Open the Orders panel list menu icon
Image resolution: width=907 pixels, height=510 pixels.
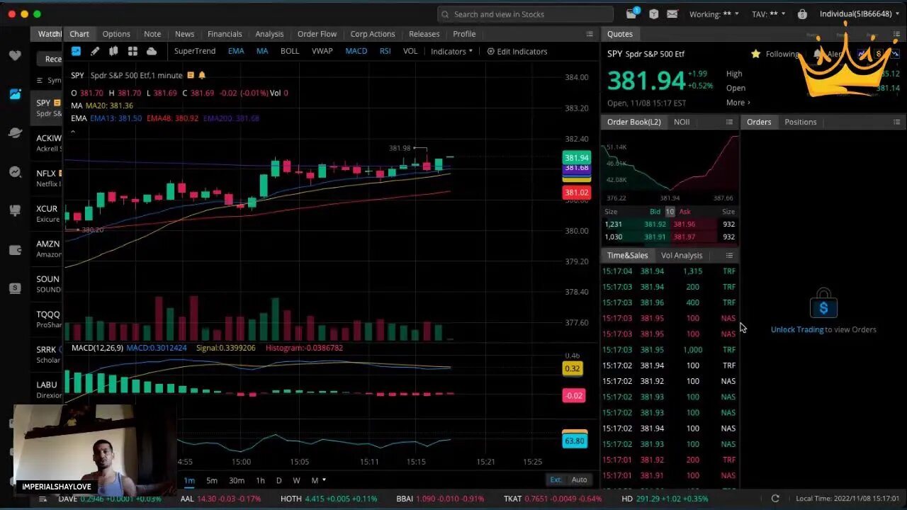click(x=896, y=122)
